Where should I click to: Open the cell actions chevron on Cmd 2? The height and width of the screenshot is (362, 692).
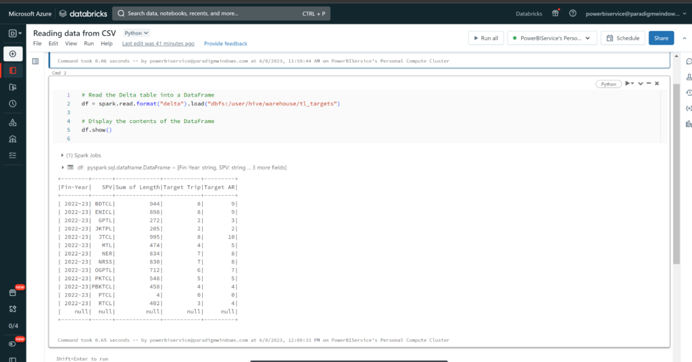(x=641, y=83)
